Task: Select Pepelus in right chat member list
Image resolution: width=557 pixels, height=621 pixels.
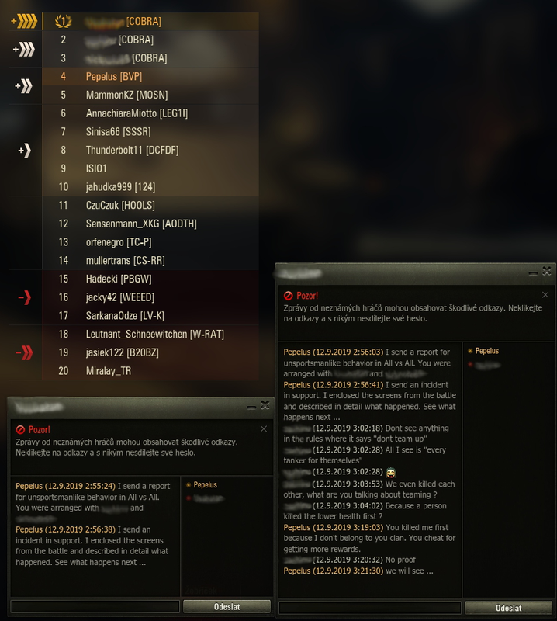Action: coord(487,351)
